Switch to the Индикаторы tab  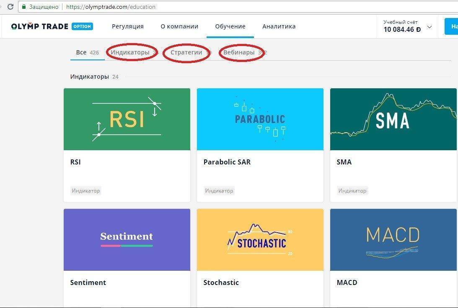130,52
